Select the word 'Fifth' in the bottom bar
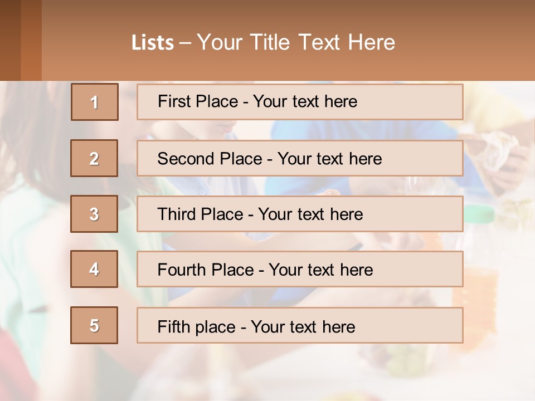535x401 pixels. click(x=173, y=326)
